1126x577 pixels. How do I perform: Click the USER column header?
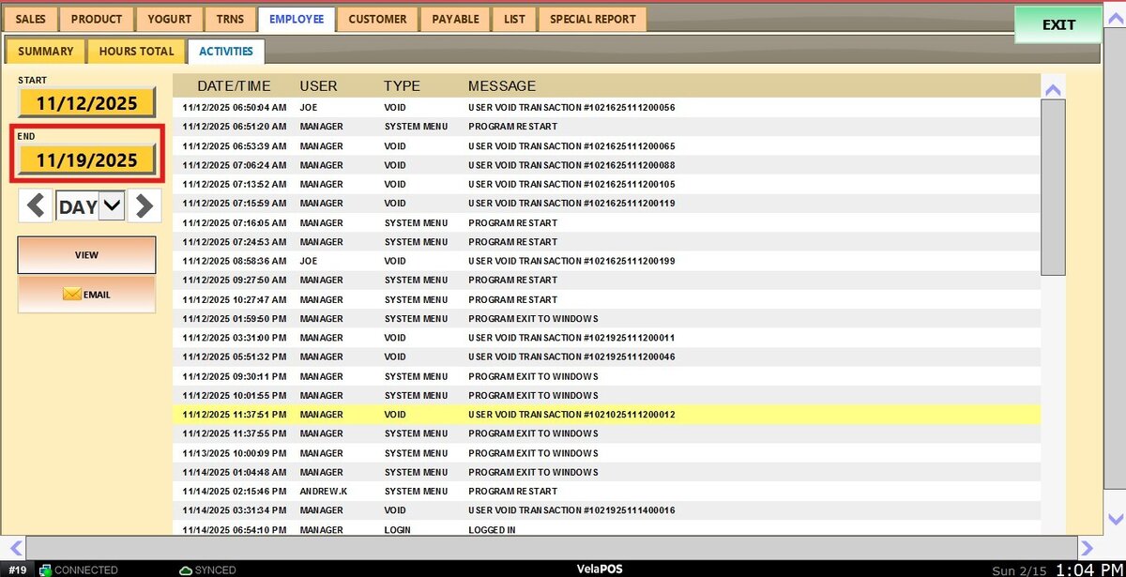click(318, 86)
